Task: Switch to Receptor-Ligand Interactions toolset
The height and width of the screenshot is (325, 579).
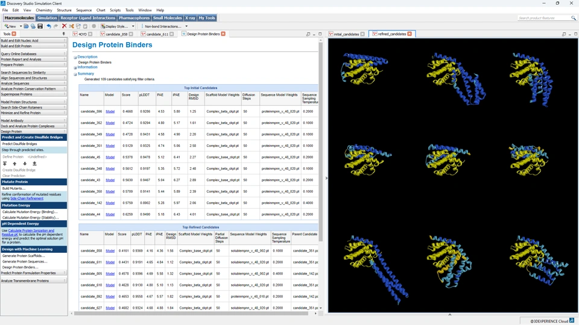Action: point(88,17)
